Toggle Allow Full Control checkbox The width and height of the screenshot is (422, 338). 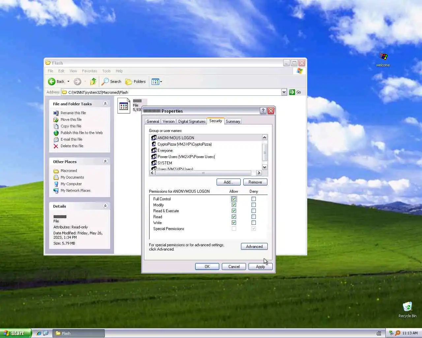point(234,199)
